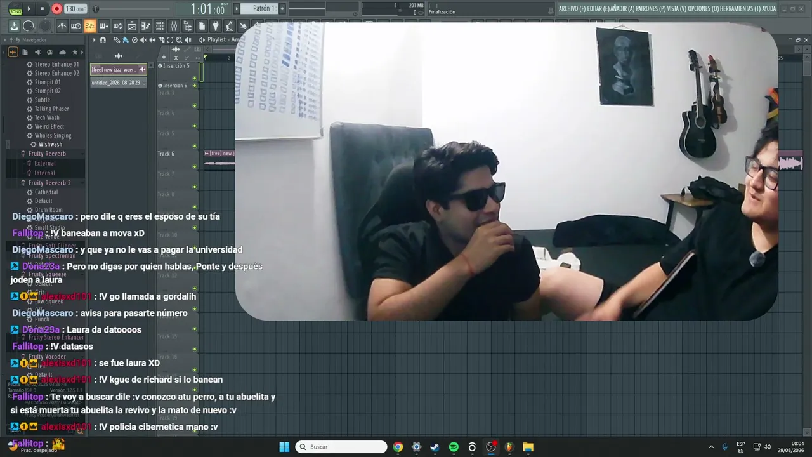Open Google Chrome from the taskbar
Viewport: 812px width, 457px height.
(x=398, y=447)
